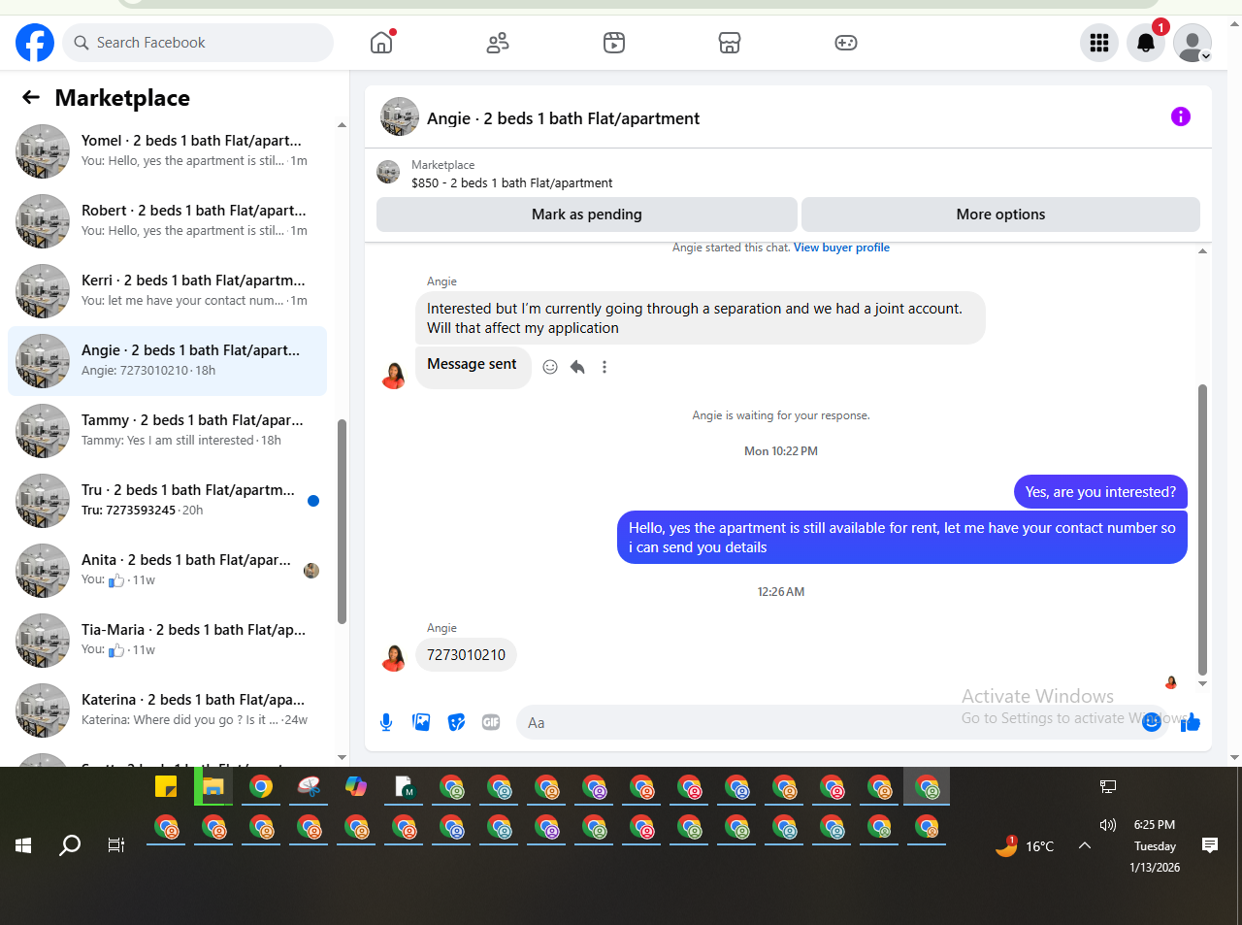Open the clock showing 6:25 PM

[1155, 845]
